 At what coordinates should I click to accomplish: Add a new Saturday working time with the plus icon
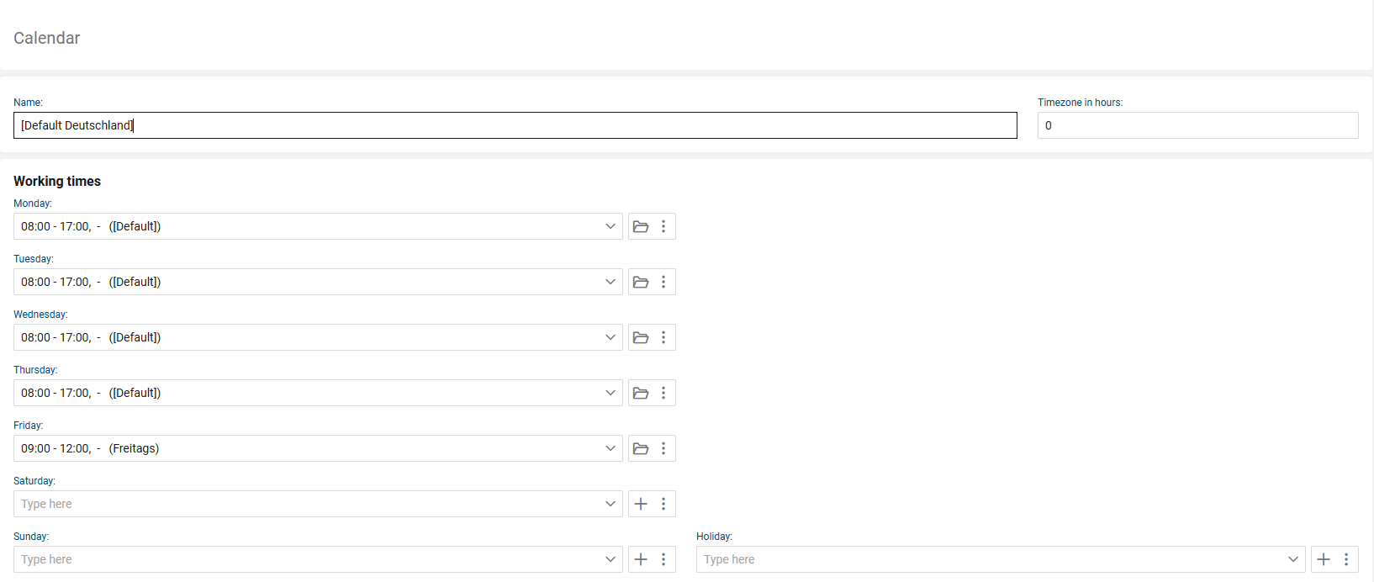641,504
